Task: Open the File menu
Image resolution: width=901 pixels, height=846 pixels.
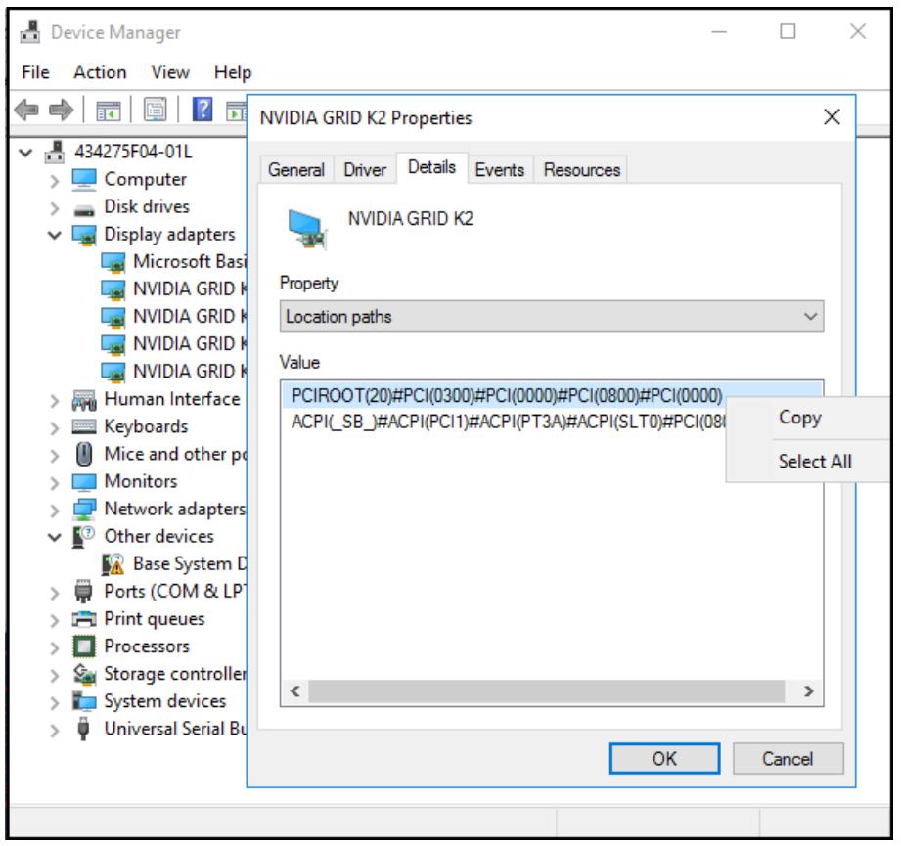Action: pos(35,72)
